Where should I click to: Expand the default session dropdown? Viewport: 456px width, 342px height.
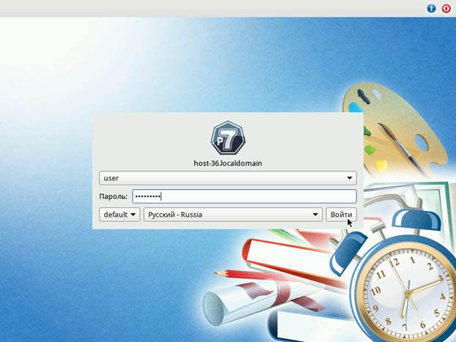click(119, 215)
